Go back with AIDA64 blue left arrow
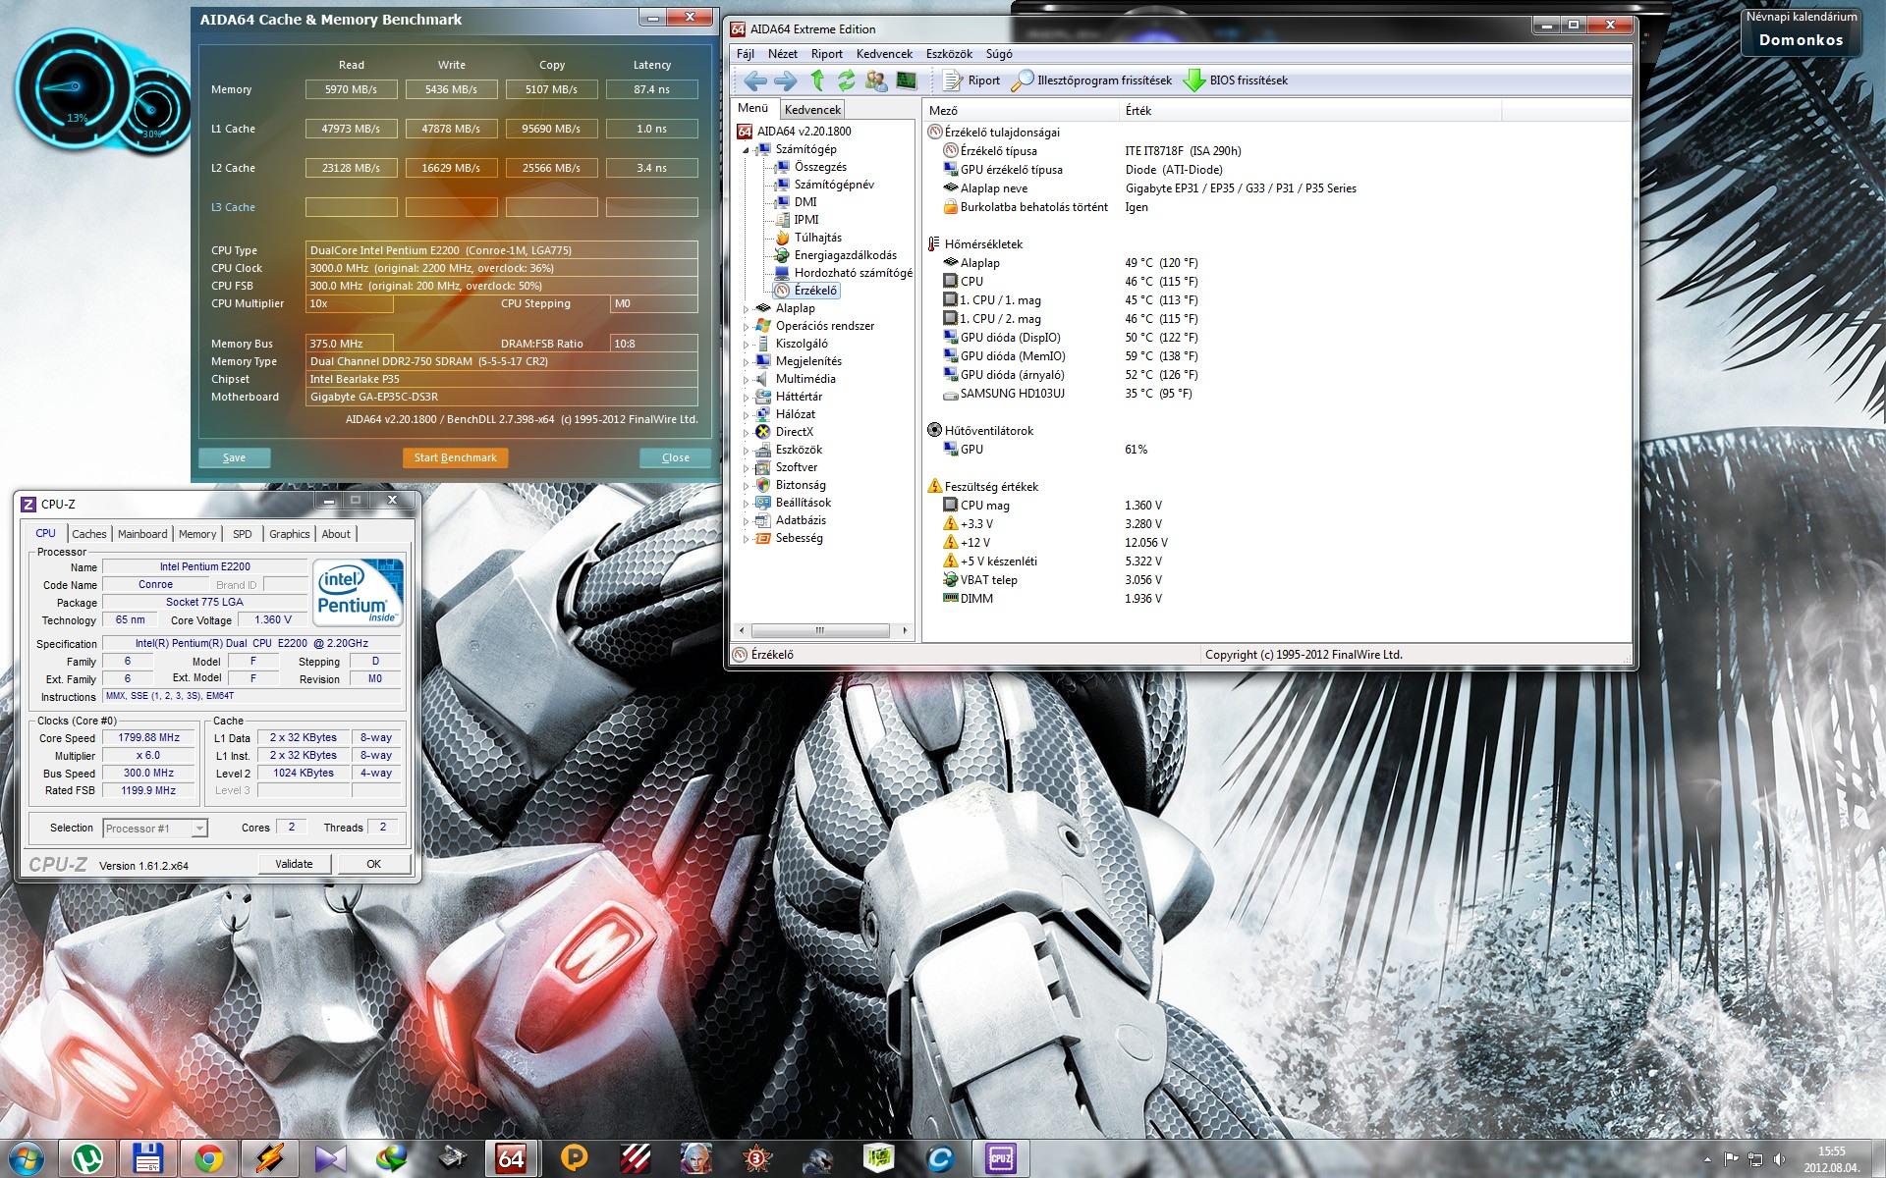 coord(754,80)
